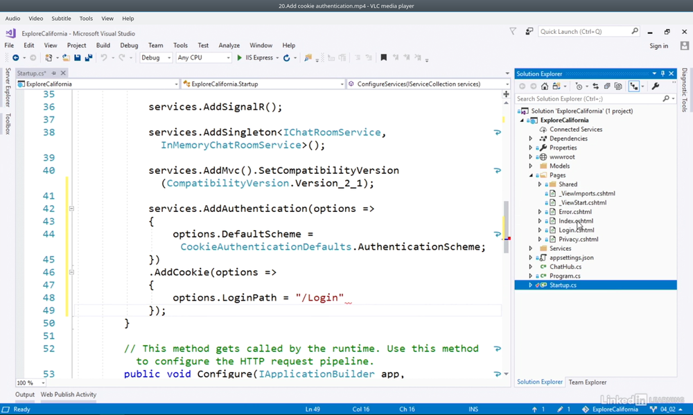The height and width of the screenshot is (415, 693).
Task: Click the notifications filter funnel icon
Action: (513, 31)
